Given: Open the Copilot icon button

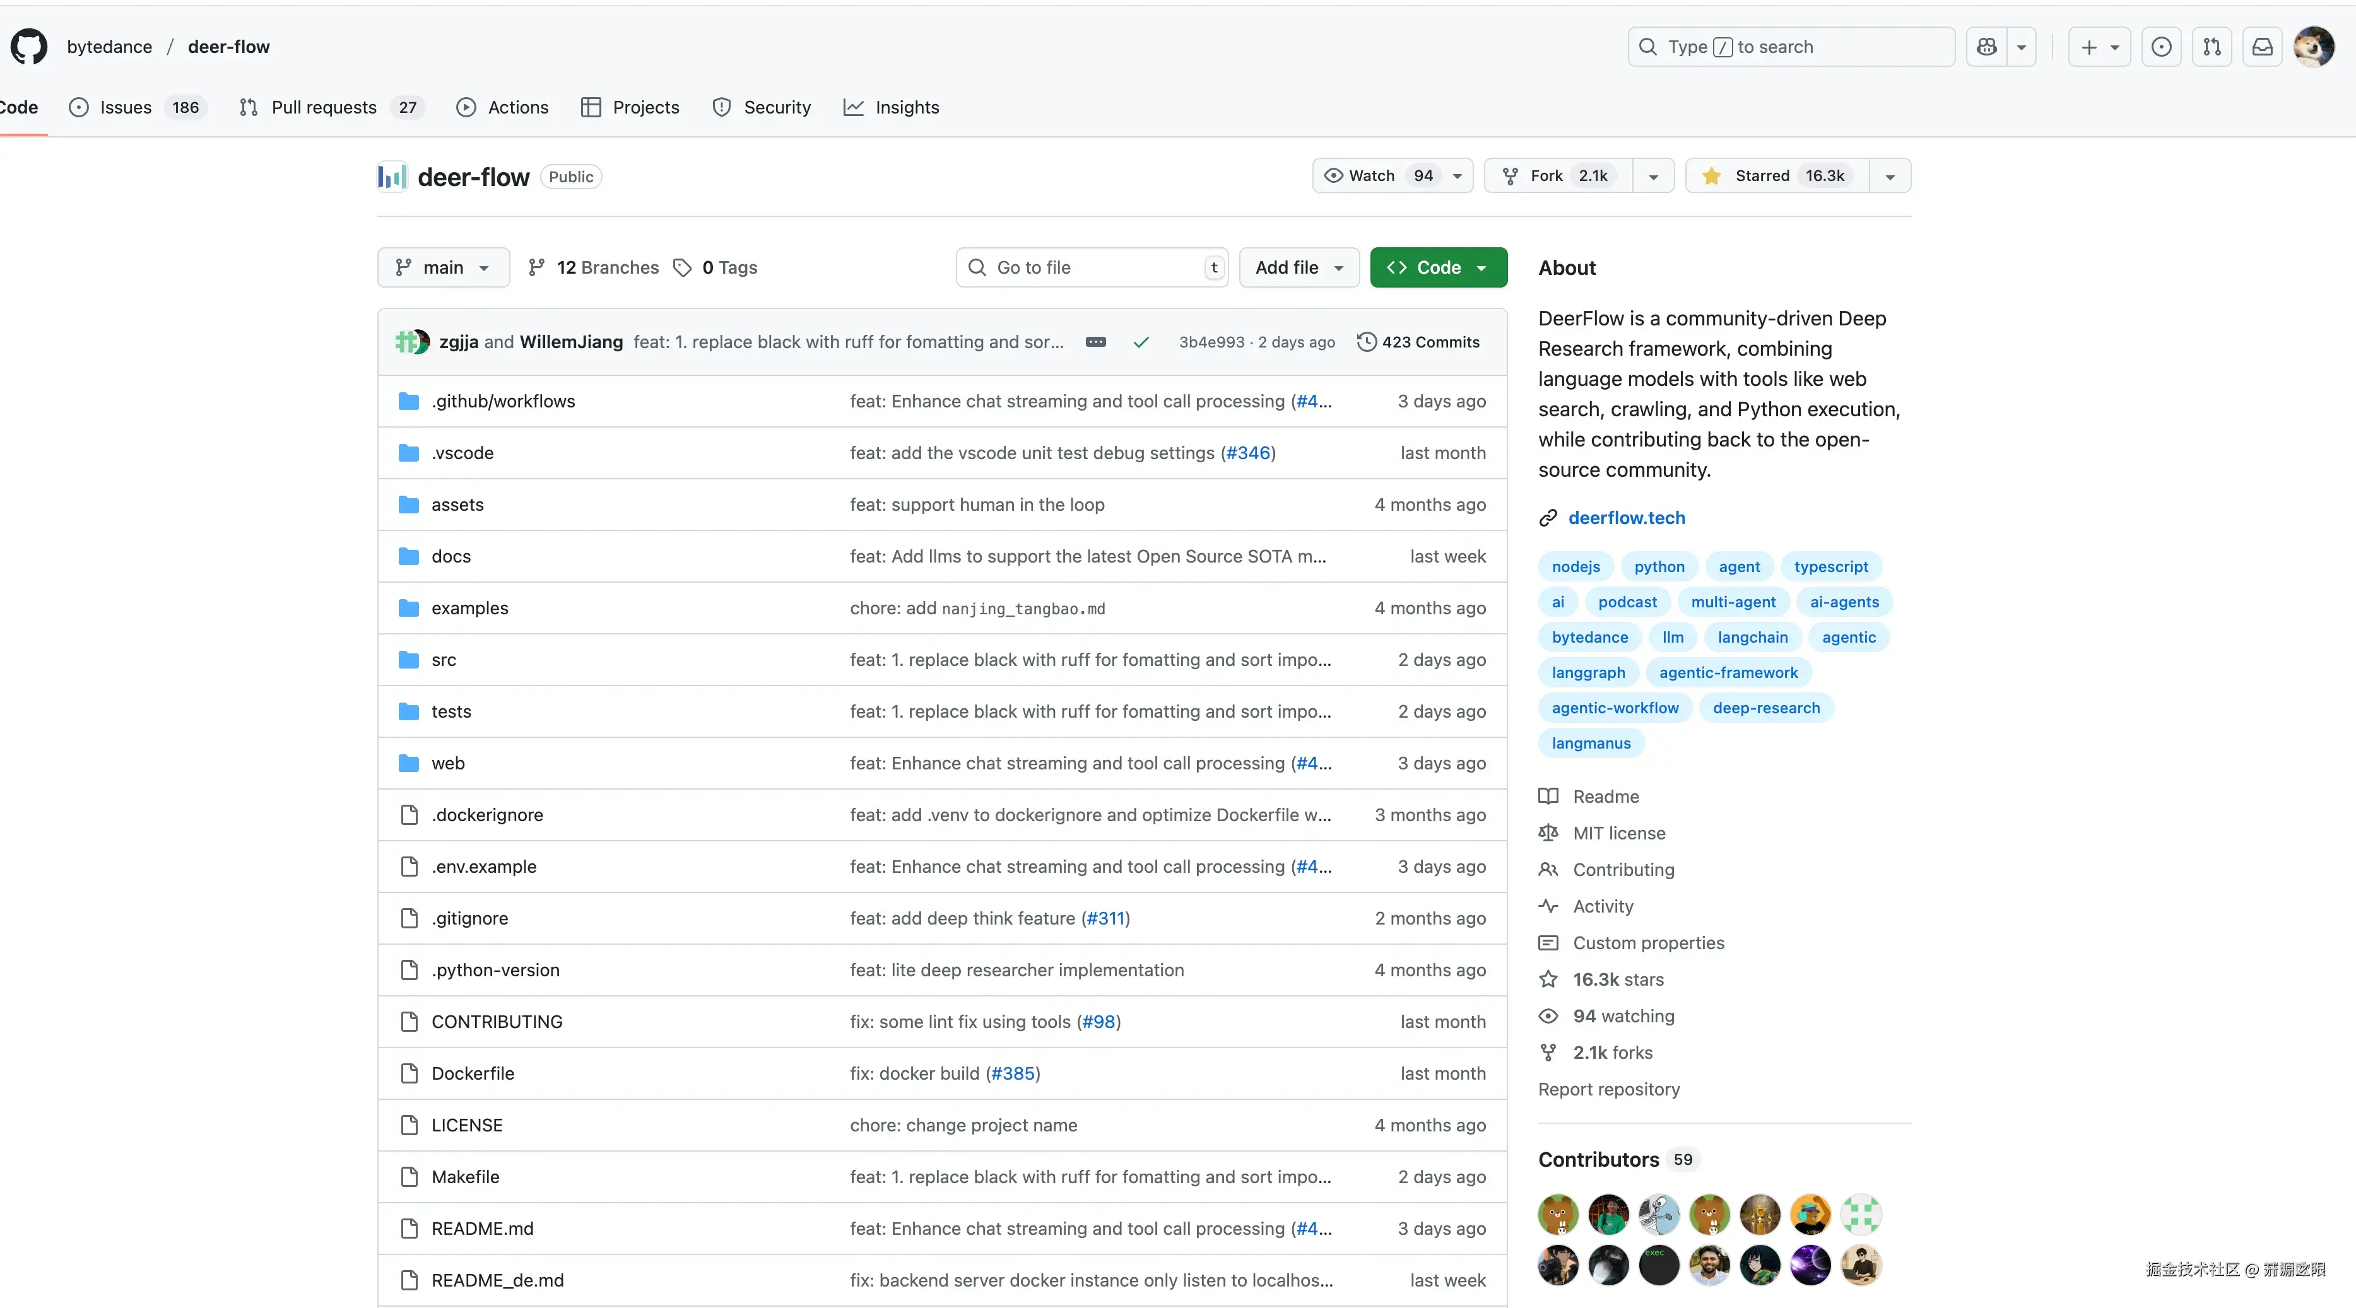Looking at the screenshot, I should 1986,47.
